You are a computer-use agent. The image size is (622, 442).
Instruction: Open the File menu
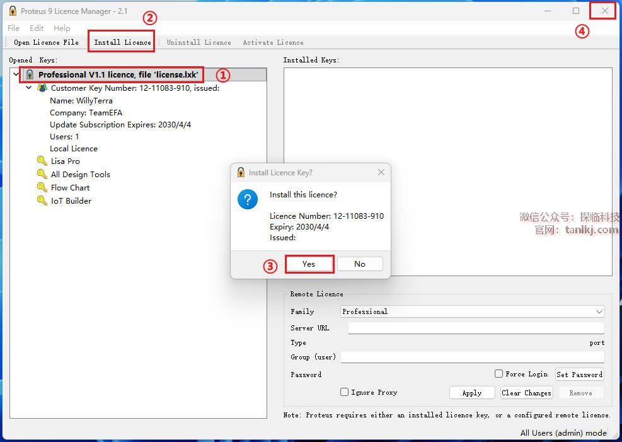click(13, 28)
